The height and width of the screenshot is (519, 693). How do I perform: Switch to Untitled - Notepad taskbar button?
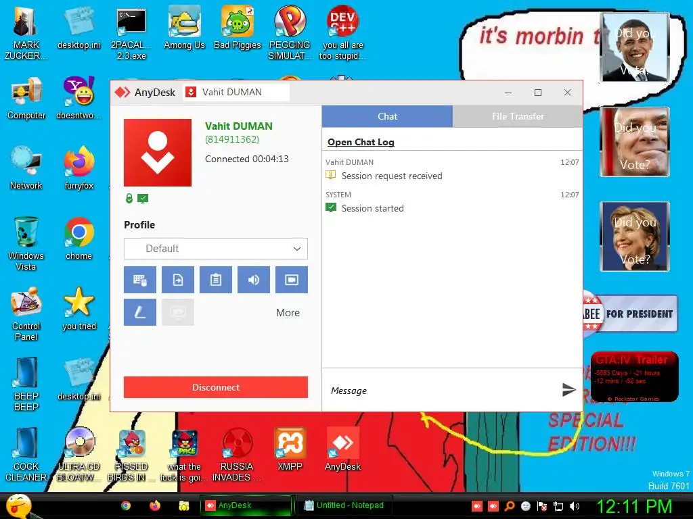coord(344,505)
